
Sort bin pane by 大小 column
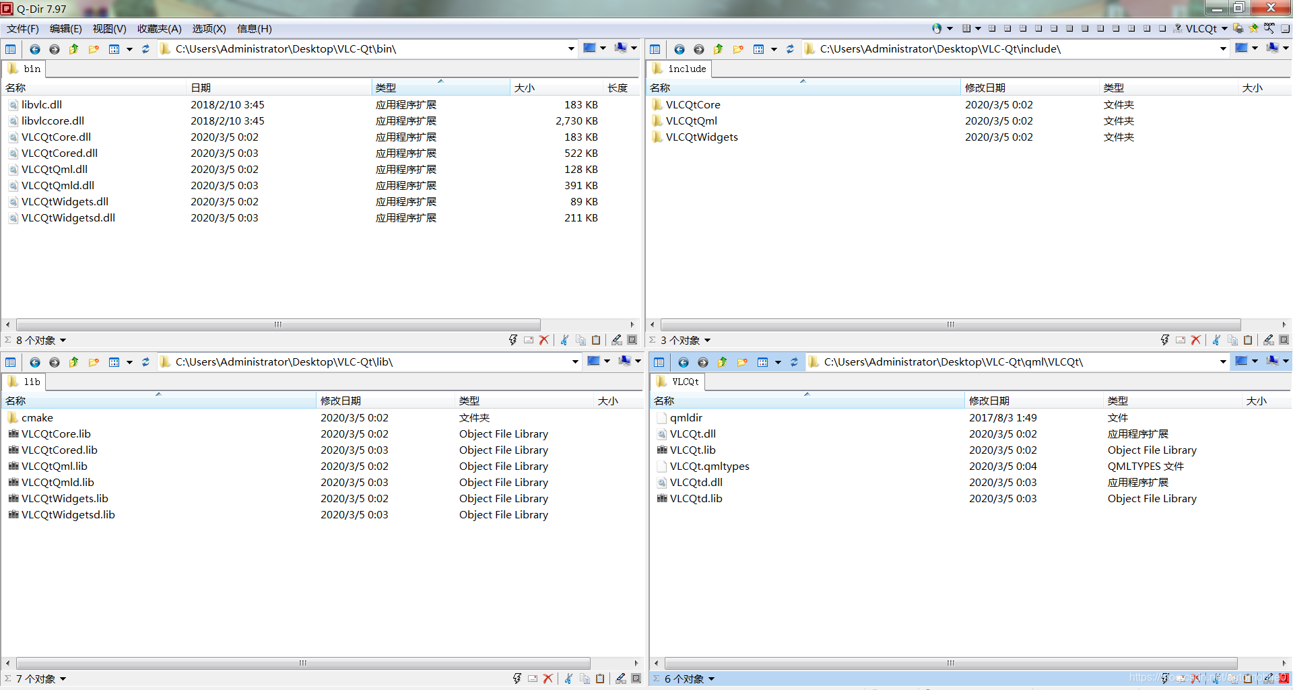click(x=556, y=88)
